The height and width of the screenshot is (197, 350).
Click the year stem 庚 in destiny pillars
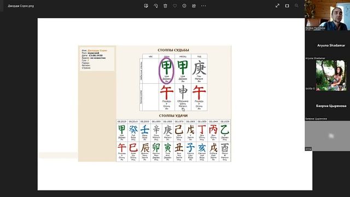tap(199, 68)
